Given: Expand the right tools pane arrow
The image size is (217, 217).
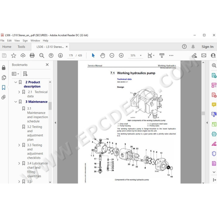Looking at the screenshot, I should point(207,123).
